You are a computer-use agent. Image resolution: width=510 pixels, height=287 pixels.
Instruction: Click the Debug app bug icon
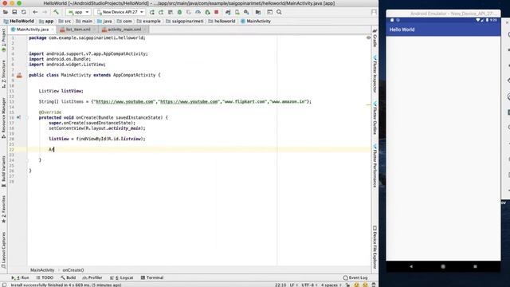[x=179, y=12]
